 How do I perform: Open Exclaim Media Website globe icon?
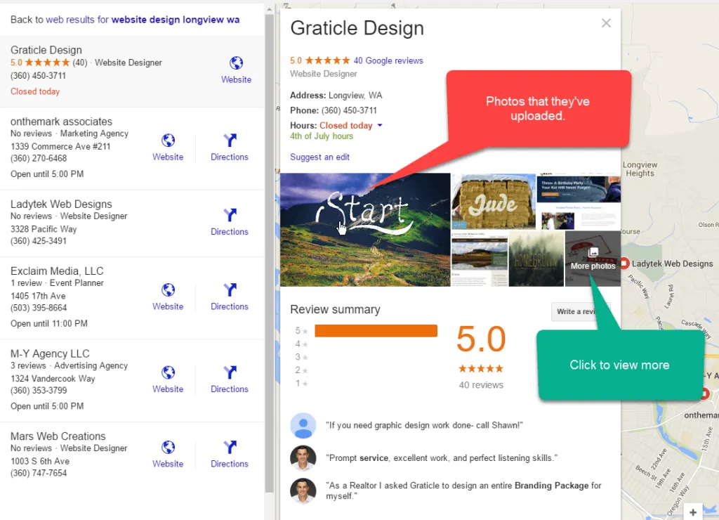(x=168, y=290)
